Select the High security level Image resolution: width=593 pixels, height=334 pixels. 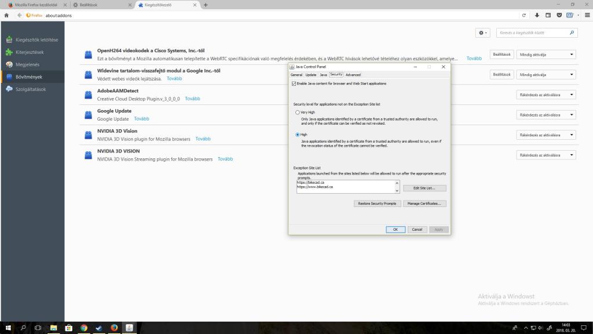coord(298,135)
